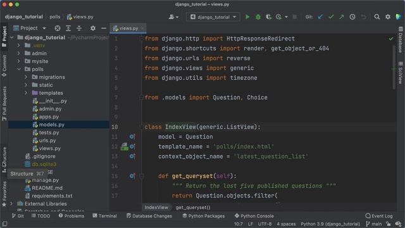Toggle the SciView right sidebar button

click(x=401, y=73)
